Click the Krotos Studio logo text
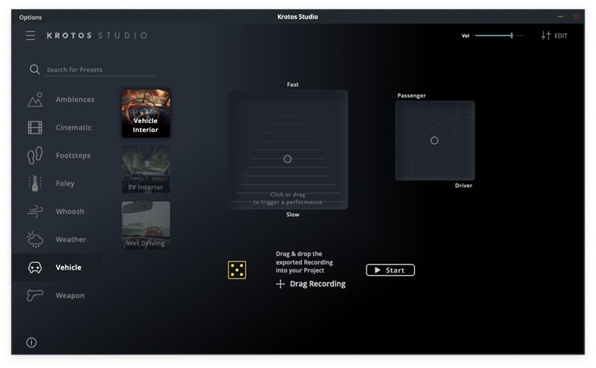 tap(97, 35)
